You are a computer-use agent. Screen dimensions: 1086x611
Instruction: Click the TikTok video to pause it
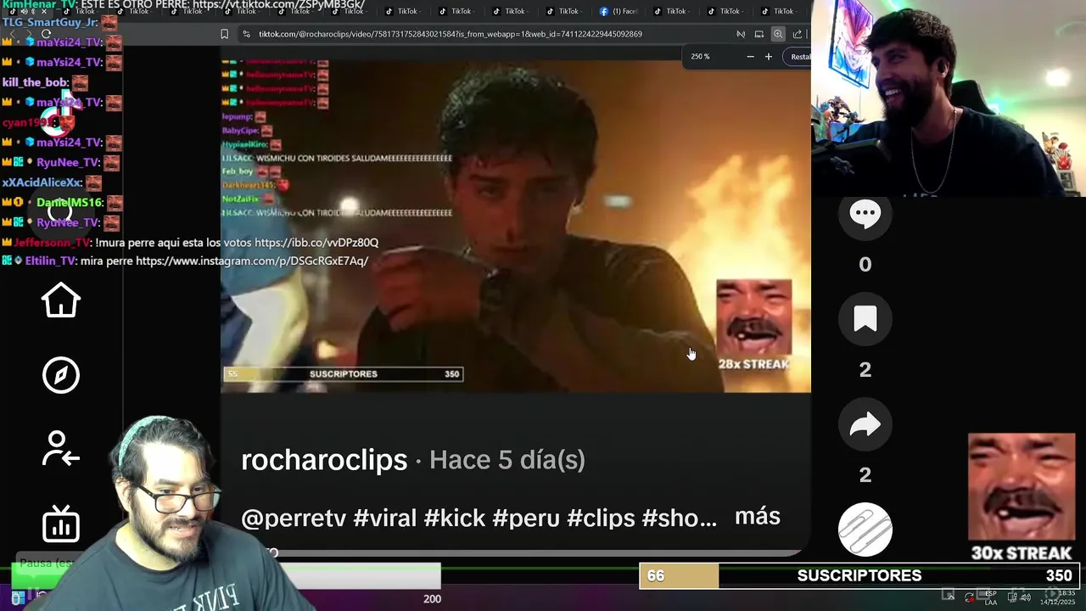click(x=516, y=225)
